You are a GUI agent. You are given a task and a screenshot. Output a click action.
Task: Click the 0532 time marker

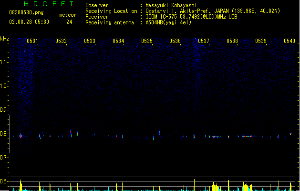(61, 41)
